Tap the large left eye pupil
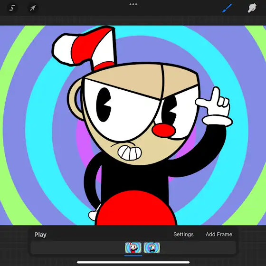Image resolution: width=266 pixels, height=266 pixels. [x=104, y=104]
